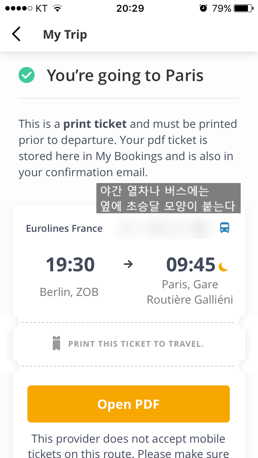Tap the Wi-Fi signal icon
The width and height of the screenshot is (258, 458).
click(58, 8)
